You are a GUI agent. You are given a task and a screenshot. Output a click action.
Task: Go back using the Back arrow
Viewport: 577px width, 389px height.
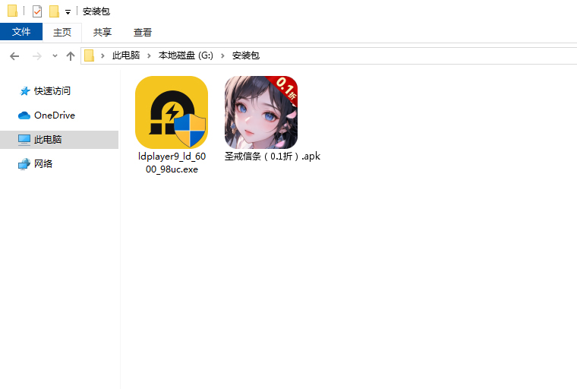[x=14, y=55]
